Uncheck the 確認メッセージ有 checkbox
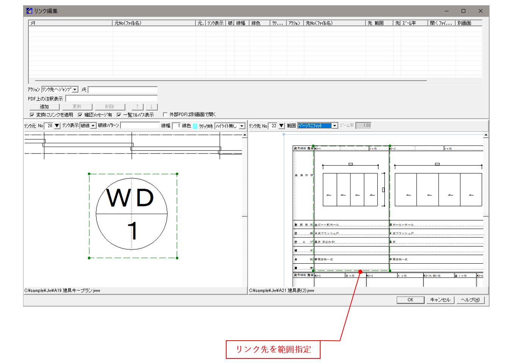Image resolution: width=507 pixels, height=363 pixels. pos(80,115)
